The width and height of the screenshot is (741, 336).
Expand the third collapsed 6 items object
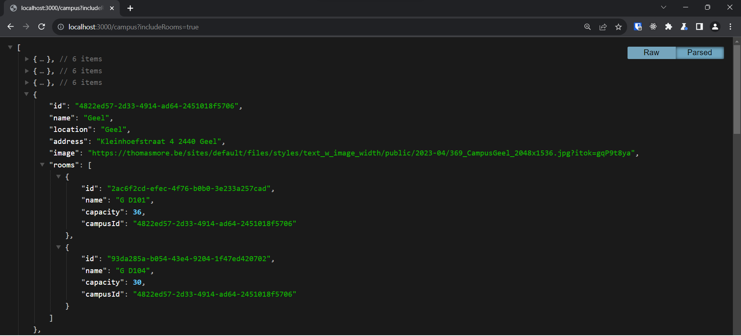tap(27, 83)
